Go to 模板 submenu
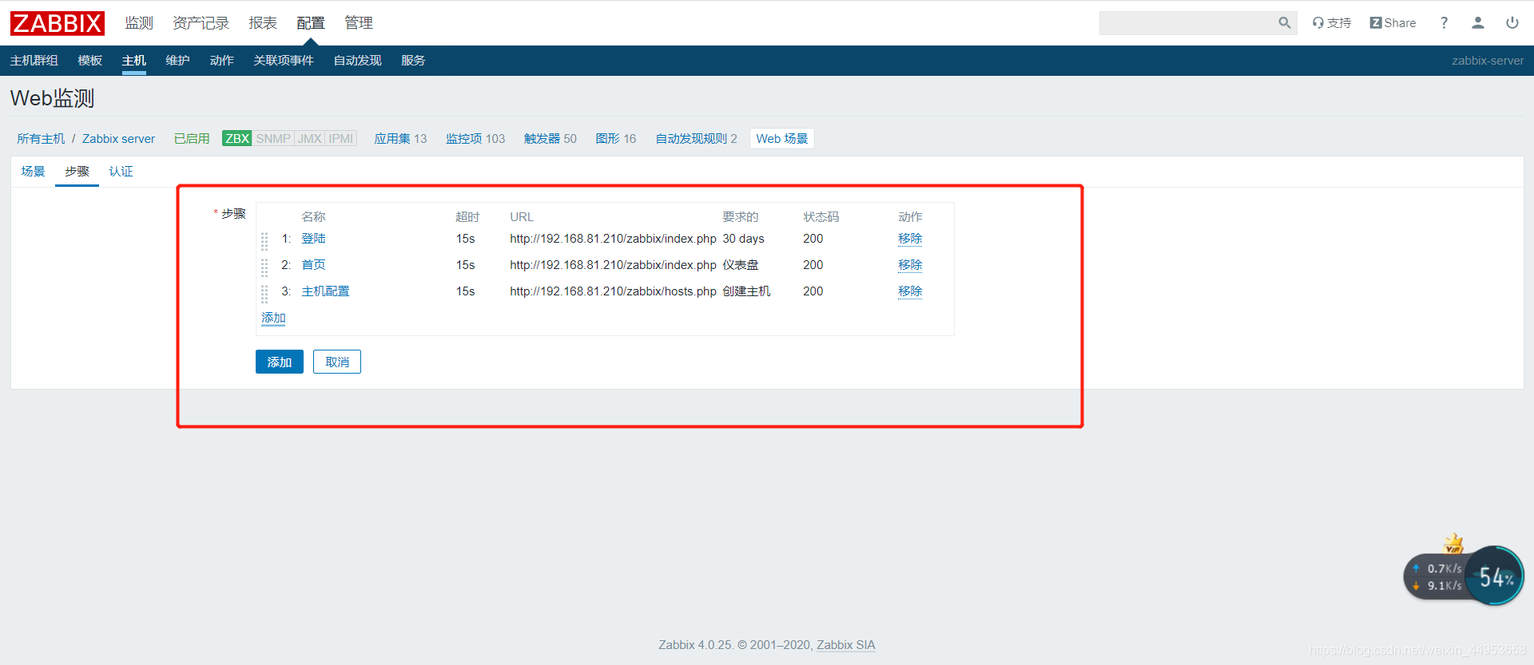Screen dimensions: 1534x665 90,61
